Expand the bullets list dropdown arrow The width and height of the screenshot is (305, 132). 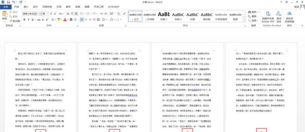click(x=85, y=14)
